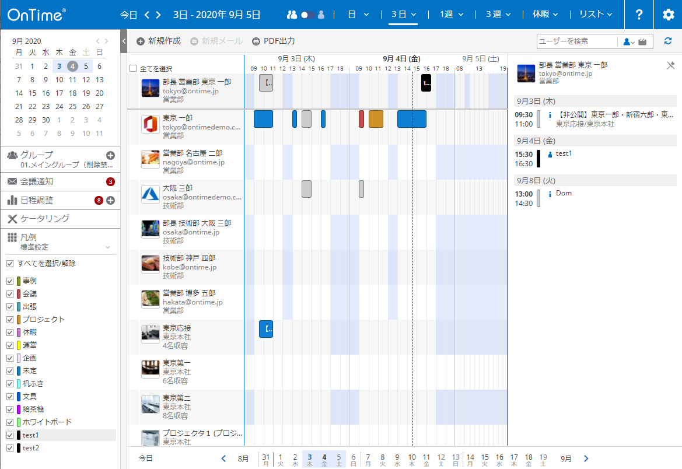This screenshot has height=469, width=682.
Task: Click the PDF出力 printer icon
Action: coord(256,41)
